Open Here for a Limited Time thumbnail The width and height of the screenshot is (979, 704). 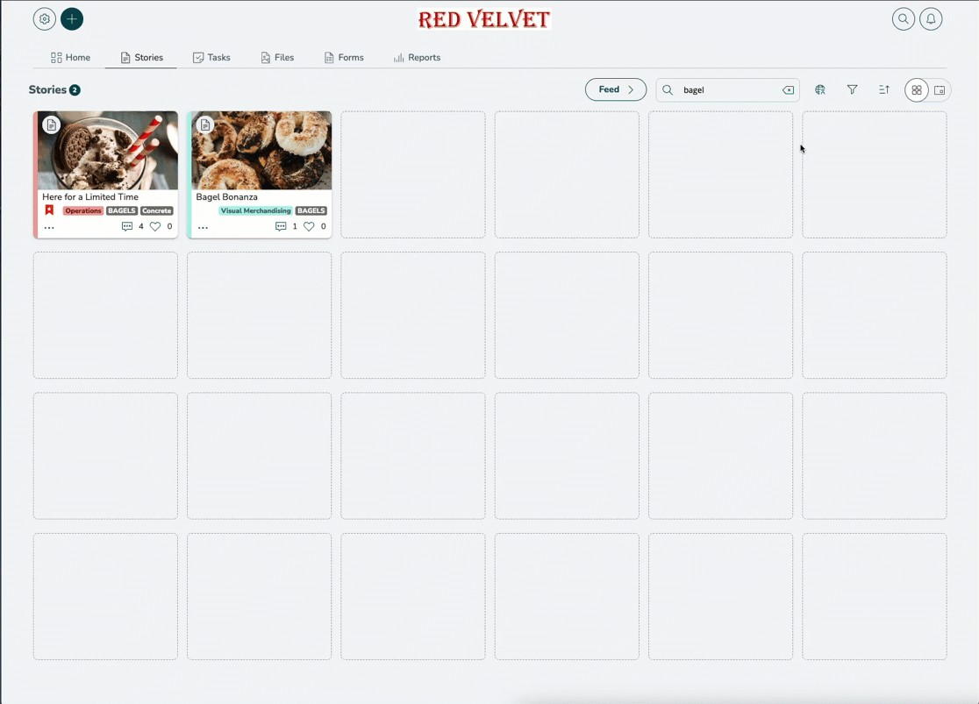pos(107,151)
